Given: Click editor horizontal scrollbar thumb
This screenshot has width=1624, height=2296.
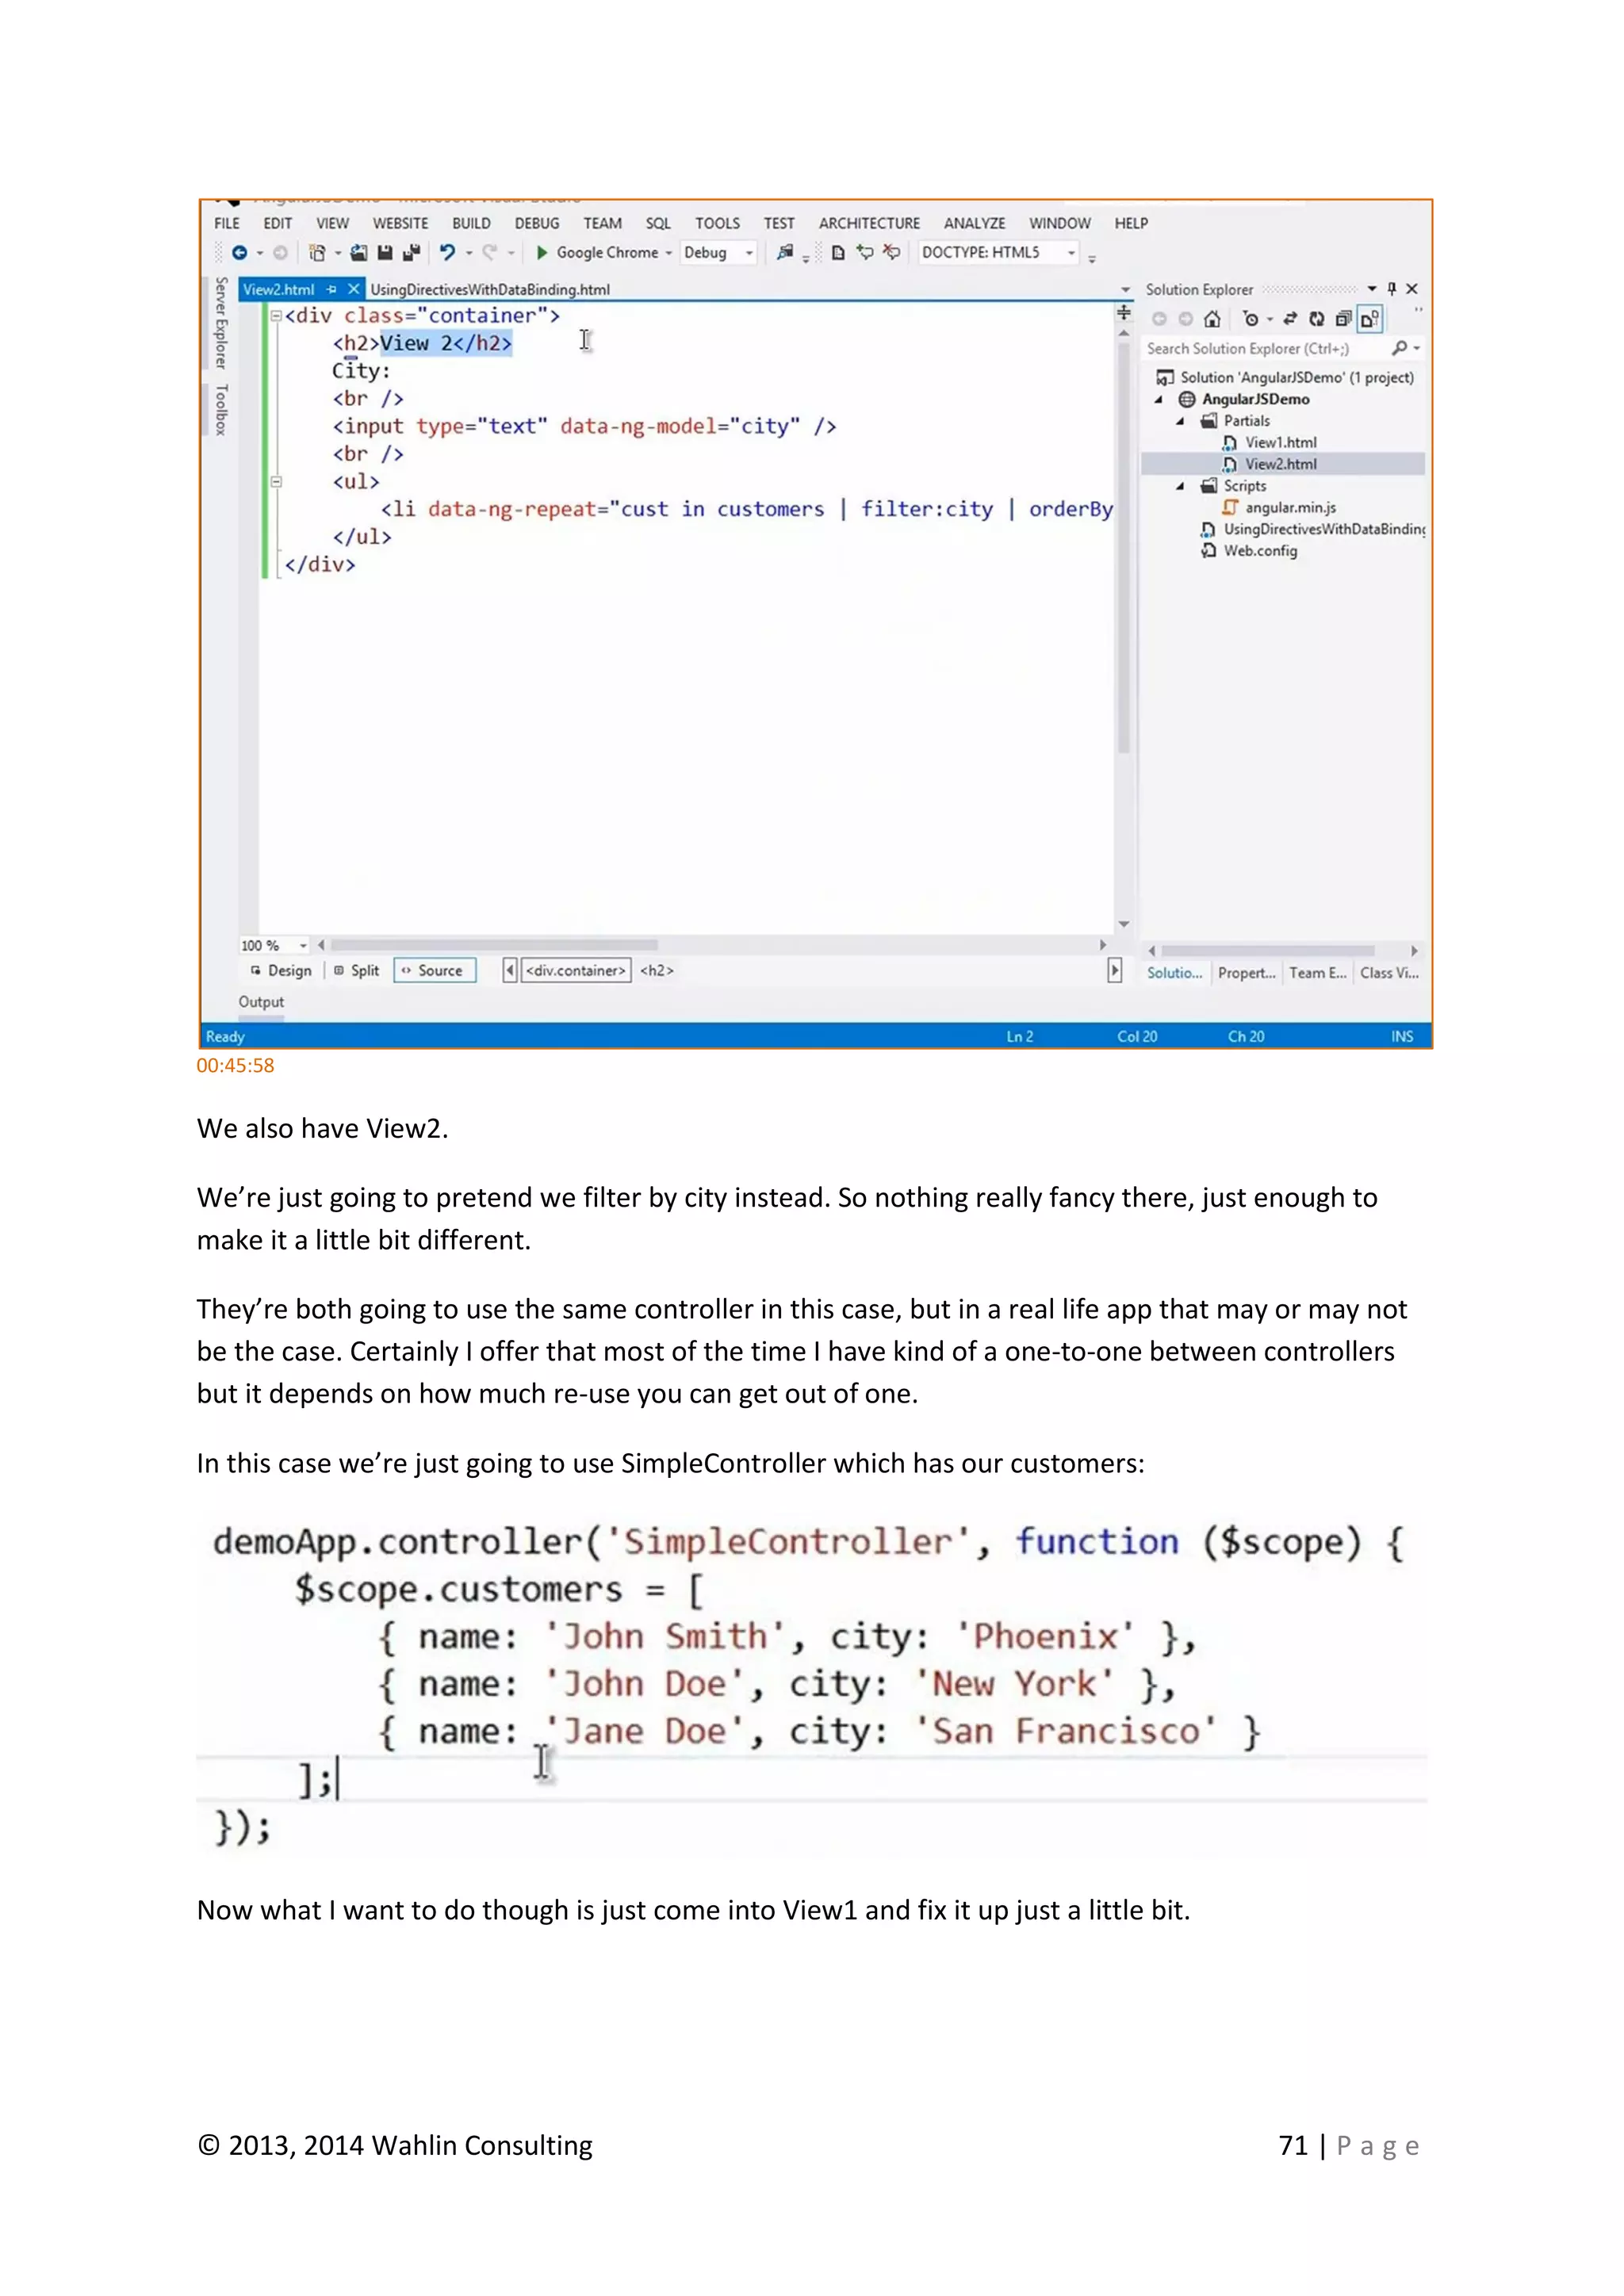Looking at the screenshot, I should click(494, 945).
